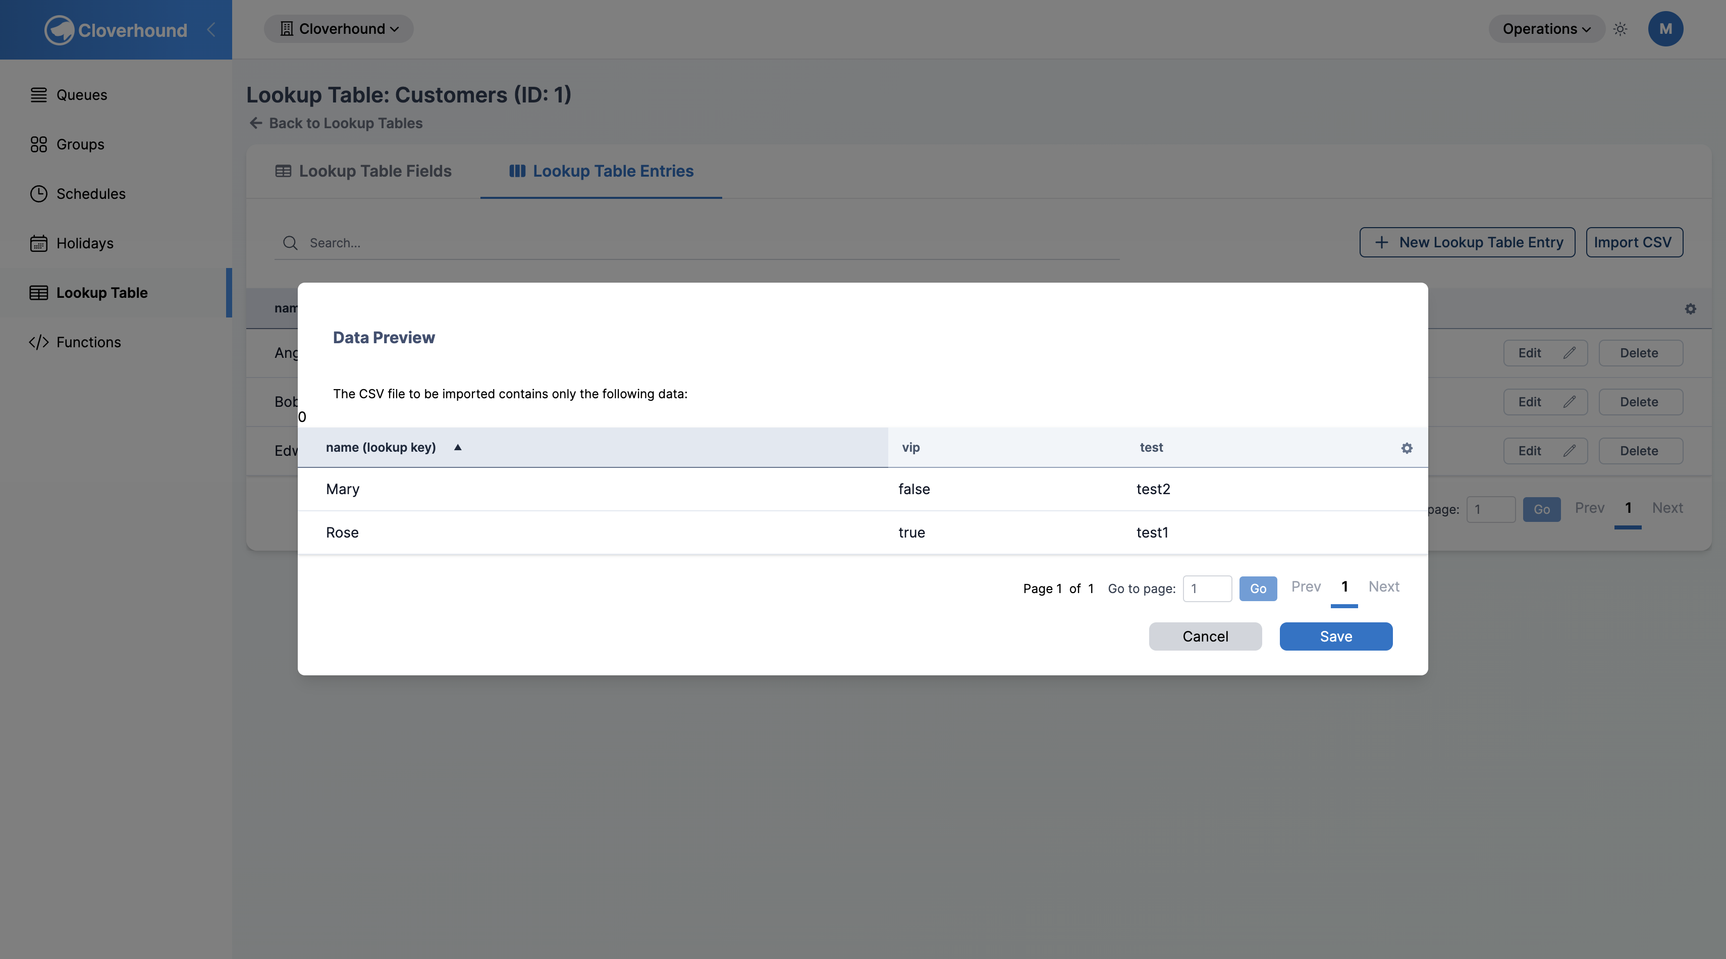Click the Lookup Table sidebar icon
This screenshot has width=1726, height=959.
[39, 293]
